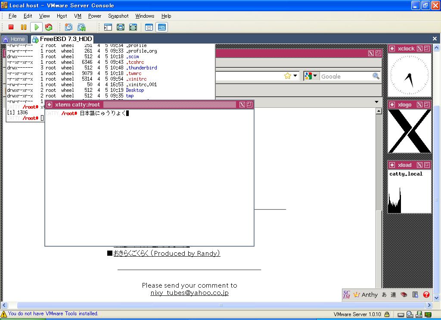Iconify the xload window via dot button
Screen dimensions: 441x320
pyautogui.click(x=392, y=165)
